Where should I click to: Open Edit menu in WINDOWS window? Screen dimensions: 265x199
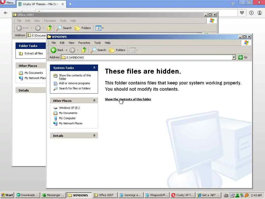click(x=62, y=43)
